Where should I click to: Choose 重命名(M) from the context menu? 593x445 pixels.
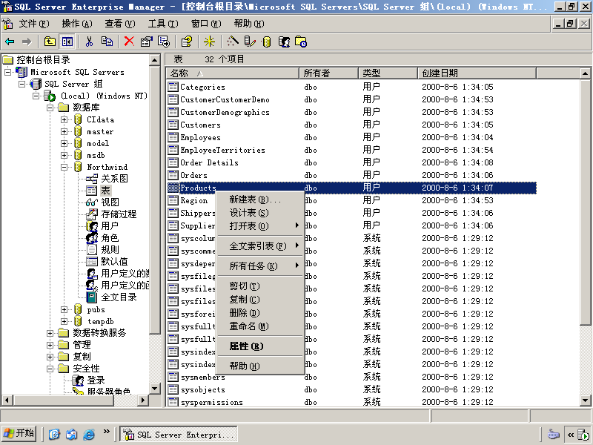tap(260, 326)
